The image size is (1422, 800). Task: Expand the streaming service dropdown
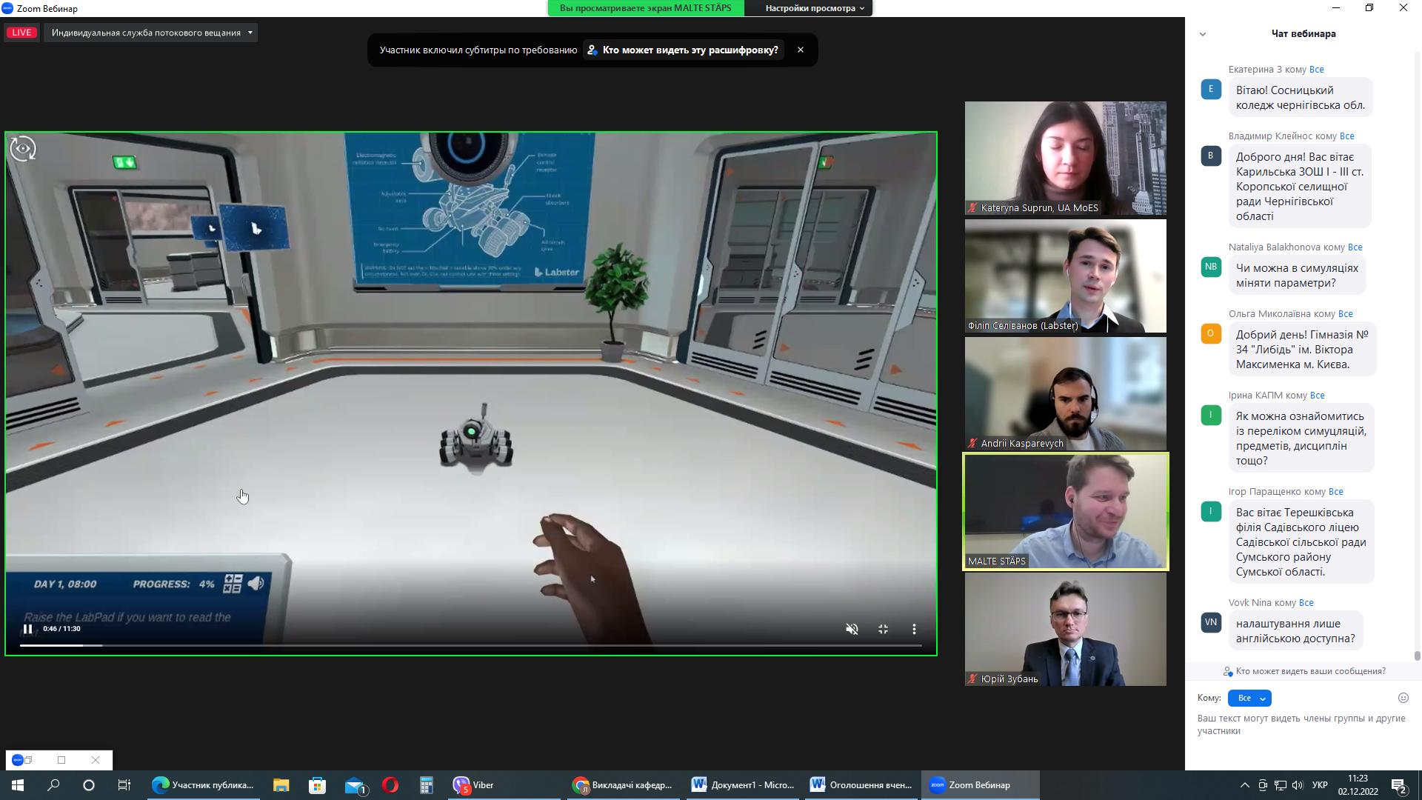point(250,33)
